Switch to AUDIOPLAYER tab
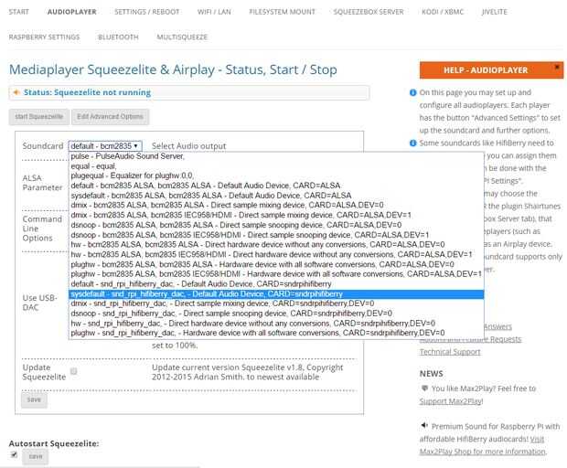567x468 pixels. (72, 12)
